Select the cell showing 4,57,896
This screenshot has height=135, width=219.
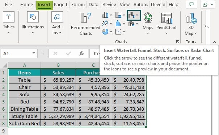pos(93,87)
